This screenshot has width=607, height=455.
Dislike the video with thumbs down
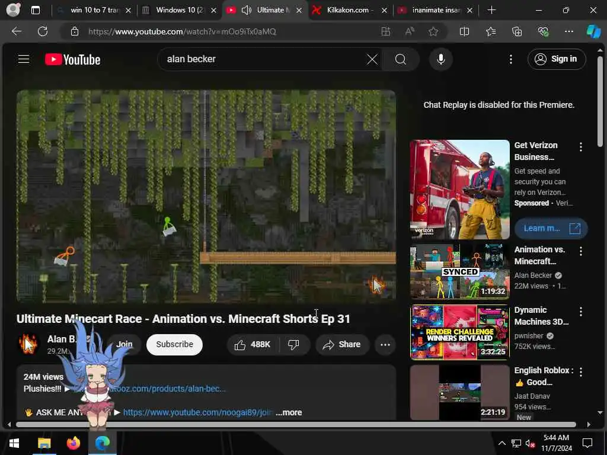tap(294, 344)
